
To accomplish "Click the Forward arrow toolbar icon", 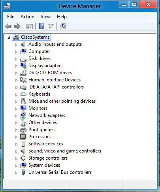I will [17, 26].
